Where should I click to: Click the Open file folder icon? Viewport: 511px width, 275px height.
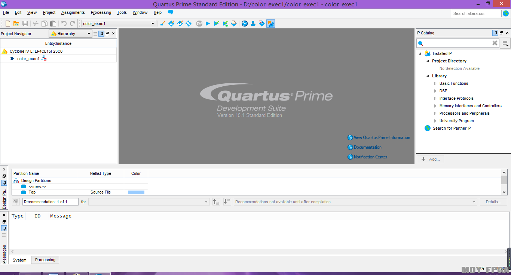(16, 24)
